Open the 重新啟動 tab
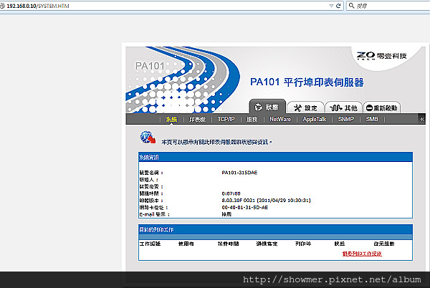This screenshot has width=430, height=288. click(382, 107)
